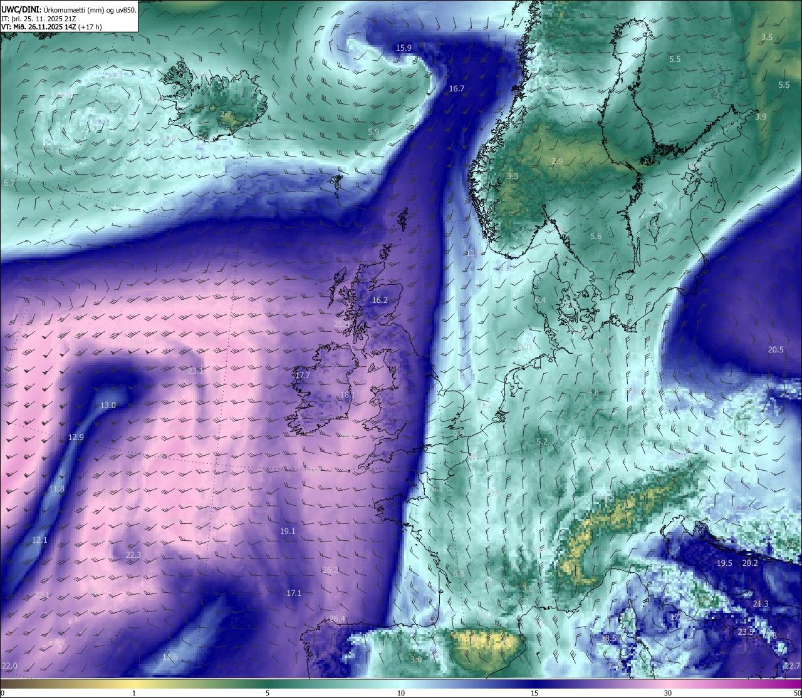Click the 18.1 value in the Irish Sea
Screen dimensions: 802x698
click(348, 395)
